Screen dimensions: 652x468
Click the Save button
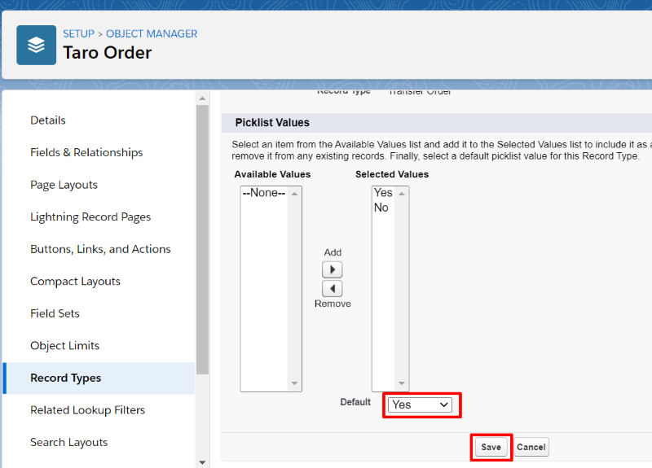click(491, 447)
